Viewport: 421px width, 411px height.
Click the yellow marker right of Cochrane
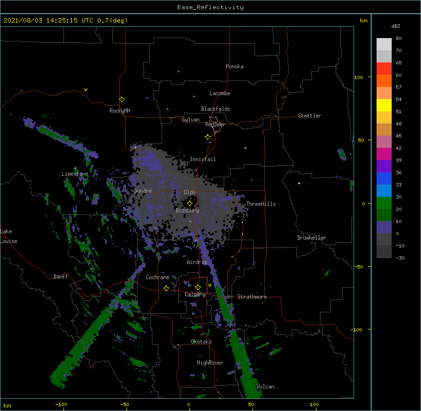click(166, 288)
